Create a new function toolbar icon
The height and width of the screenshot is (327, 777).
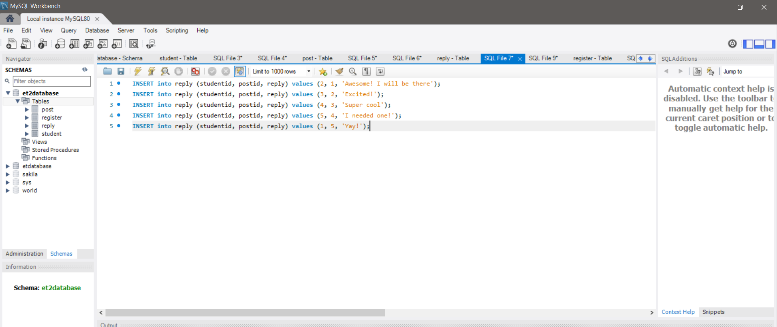coord(117,44)
